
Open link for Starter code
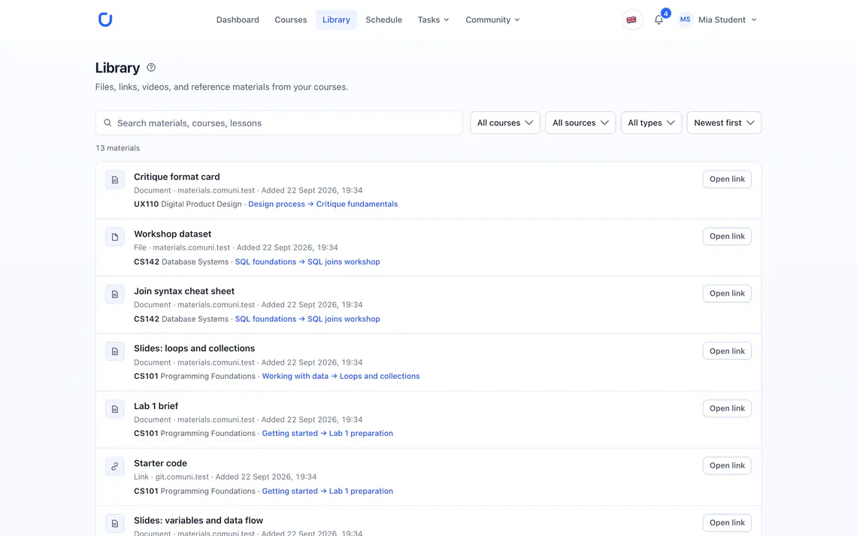point(727,465)
